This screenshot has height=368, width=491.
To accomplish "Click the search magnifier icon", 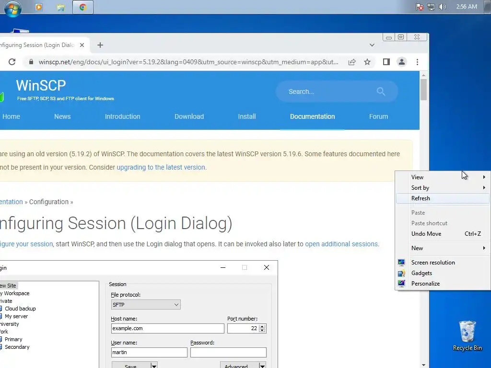I will pos(381,92).
